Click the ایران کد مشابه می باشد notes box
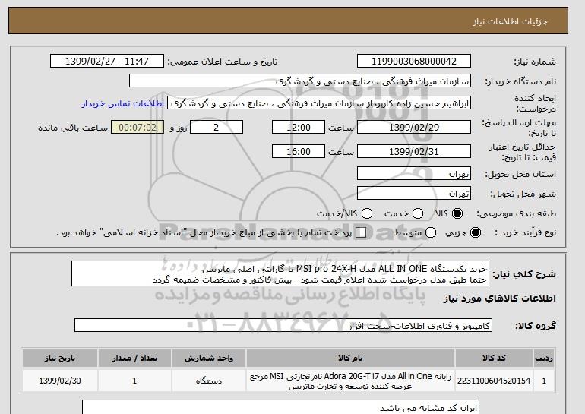The image size is (585, 414). tap(280, 407)
